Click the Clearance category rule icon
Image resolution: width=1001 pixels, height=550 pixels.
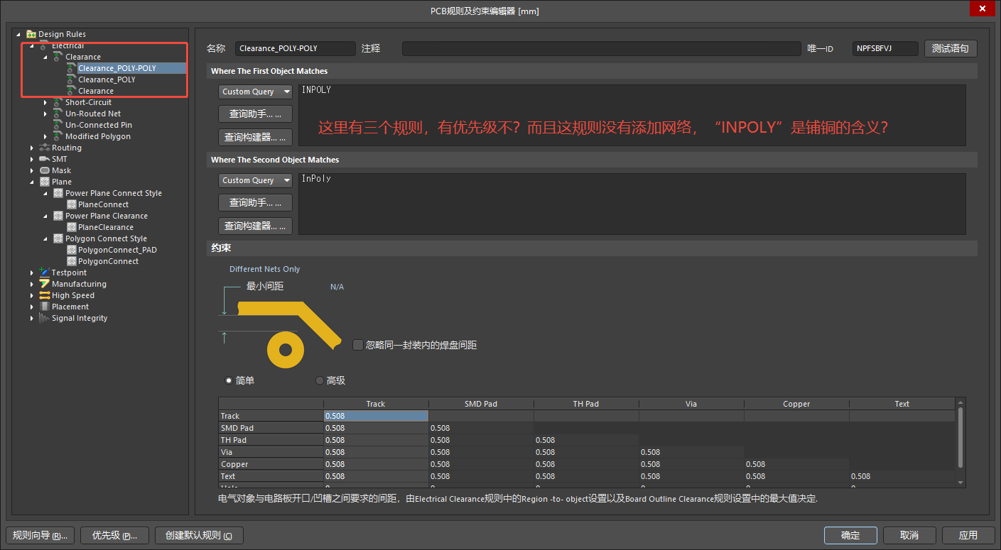(x=58, y=57)
